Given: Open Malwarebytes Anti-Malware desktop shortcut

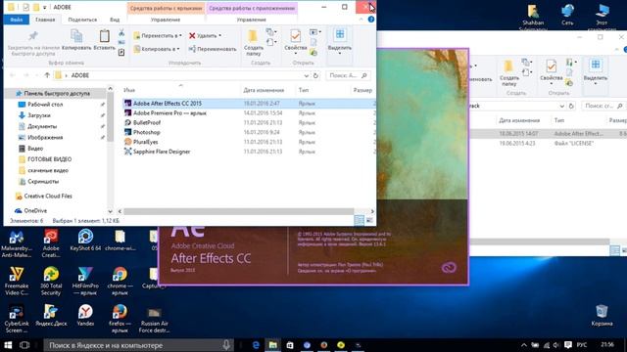Looking at the screenshot, I should (x=16, y=243).
